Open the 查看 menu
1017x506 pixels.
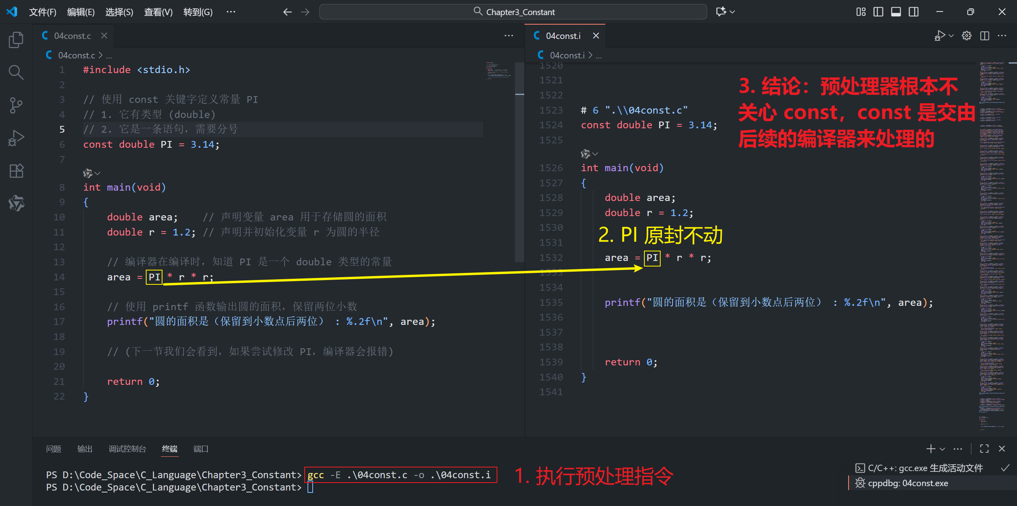pyautogui.click(x=158, y=12)
